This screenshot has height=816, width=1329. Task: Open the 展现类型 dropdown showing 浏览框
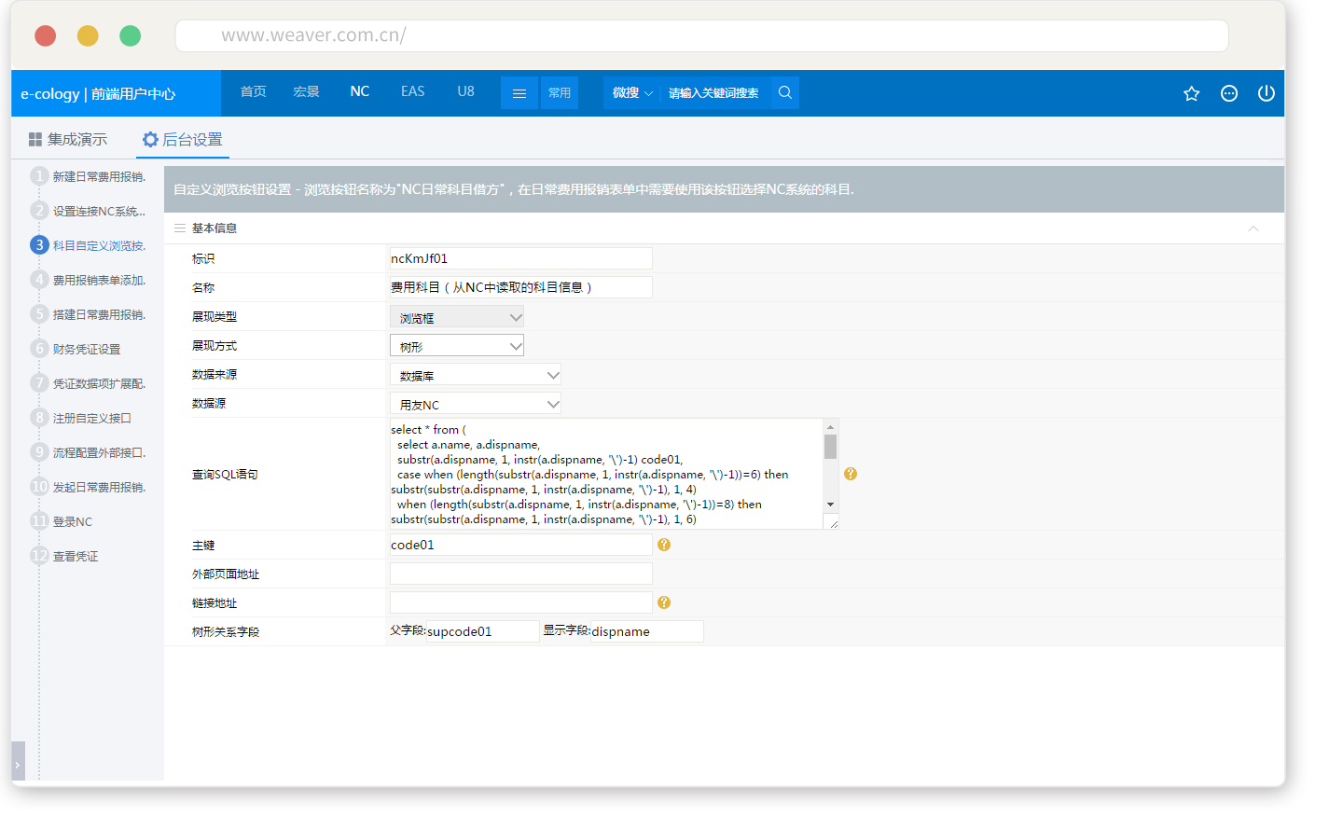tap(457, 318)
